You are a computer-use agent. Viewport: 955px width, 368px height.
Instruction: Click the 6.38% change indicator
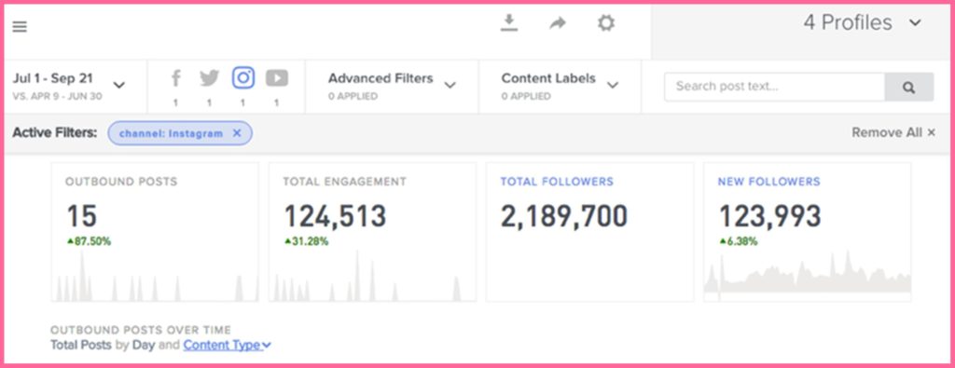click(739, 241)
